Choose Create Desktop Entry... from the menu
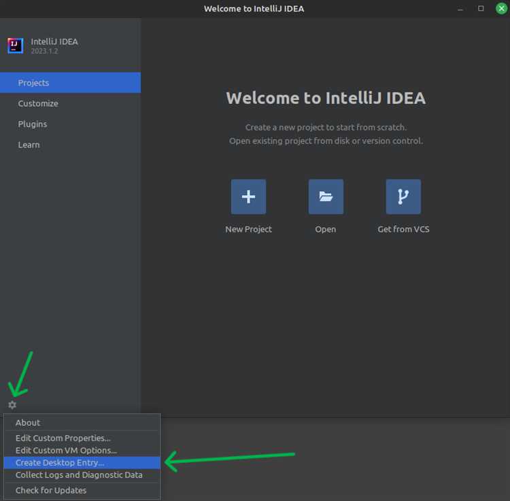The width and height of the screenshot is (510, 501). tap(60, 463)
